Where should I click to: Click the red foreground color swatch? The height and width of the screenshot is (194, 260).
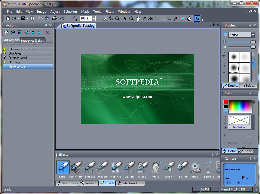tap(226, 102)
